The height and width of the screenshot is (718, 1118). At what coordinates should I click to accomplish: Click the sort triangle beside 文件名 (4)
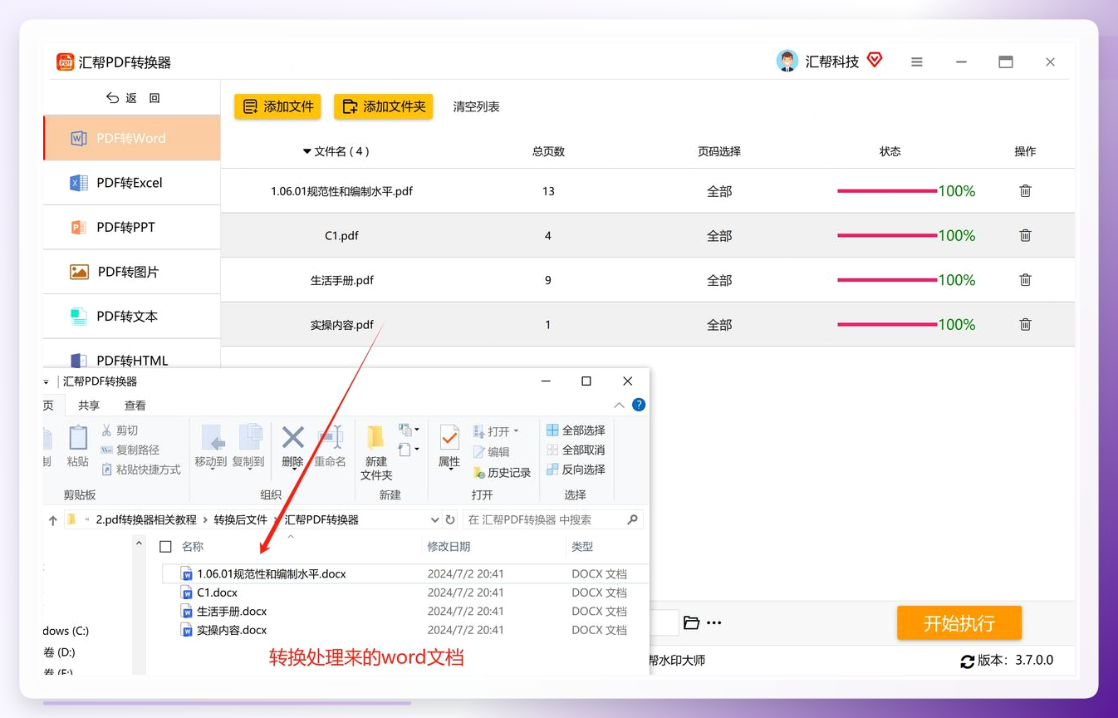point(306,152)
